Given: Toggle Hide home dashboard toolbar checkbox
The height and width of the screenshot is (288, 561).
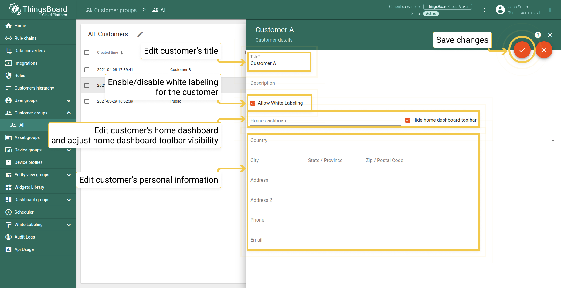Looking at the screenshot, I should click(x=408, y=120).
